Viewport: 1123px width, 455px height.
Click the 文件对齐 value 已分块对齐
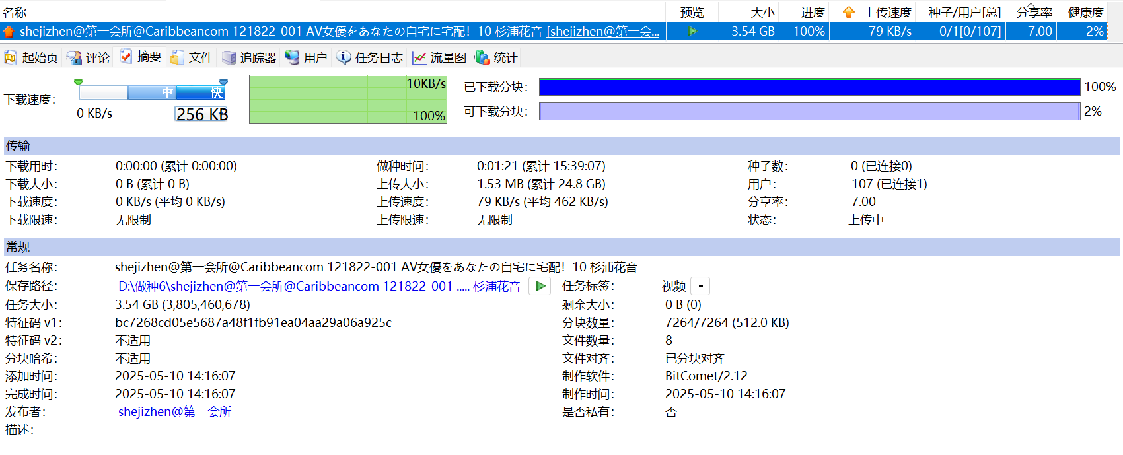(695, 359)
